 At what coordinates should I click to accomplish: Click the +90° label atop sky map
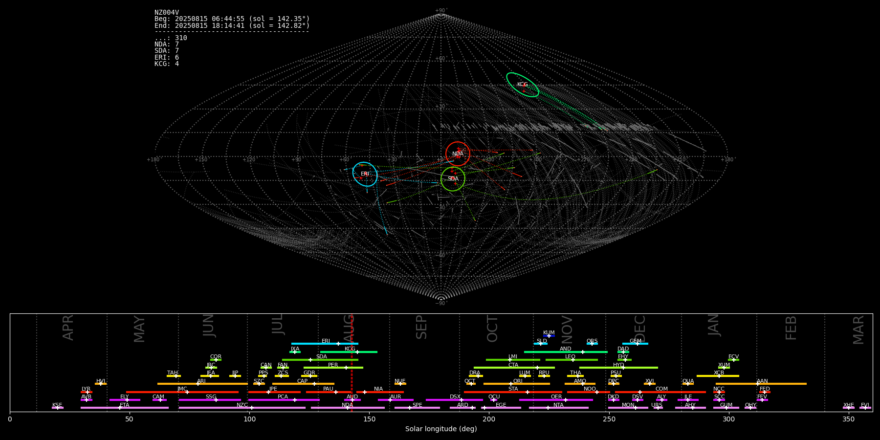tap(441, 11)
